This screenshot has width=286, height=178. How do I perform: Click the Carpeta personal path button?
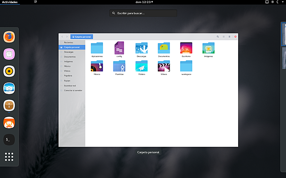coord(82,37)
